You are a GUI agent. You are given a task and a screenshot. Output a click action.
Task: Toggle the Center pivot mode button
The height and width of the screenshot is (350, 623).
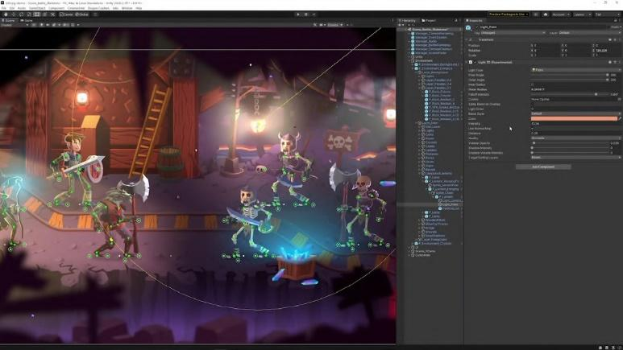point(66,14)
